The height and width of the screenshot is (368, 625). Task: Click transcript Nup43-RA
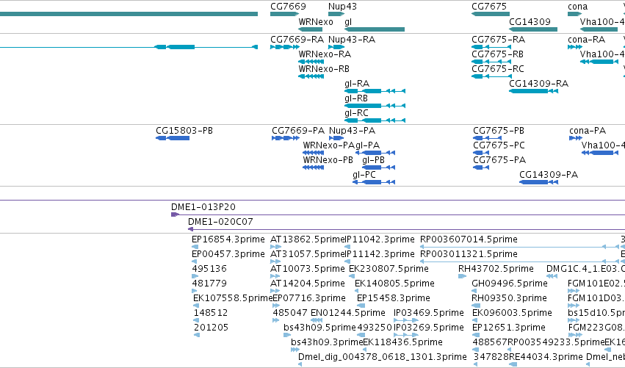(x=352, y=40)
